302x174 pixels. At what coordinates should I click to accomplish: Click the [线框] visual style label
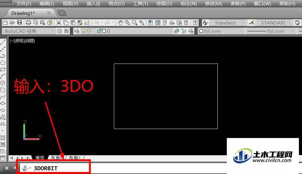(x=30, y=41)
